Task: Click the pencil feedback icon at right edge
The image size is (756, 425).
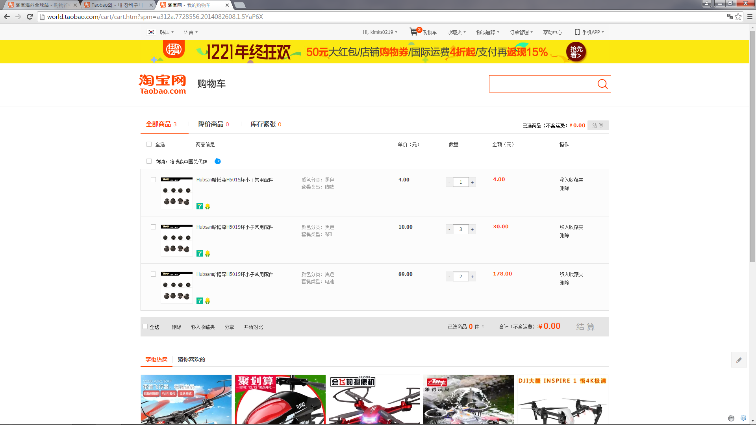Action: [739, 360]
